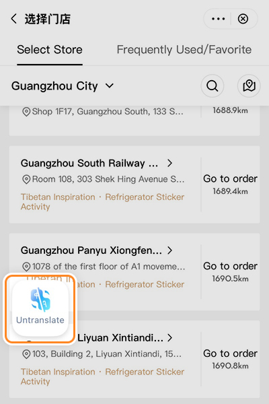269x404 pixels.
Task: Open store search magnifier icon
Action: tap(213, 86)
